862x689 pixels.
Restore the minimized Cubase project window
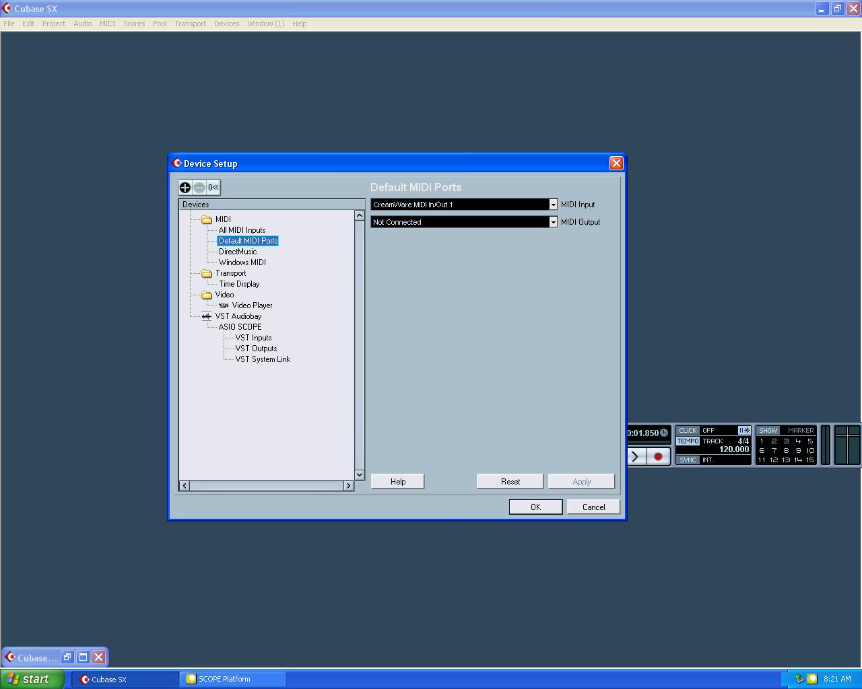click(67, 657)
